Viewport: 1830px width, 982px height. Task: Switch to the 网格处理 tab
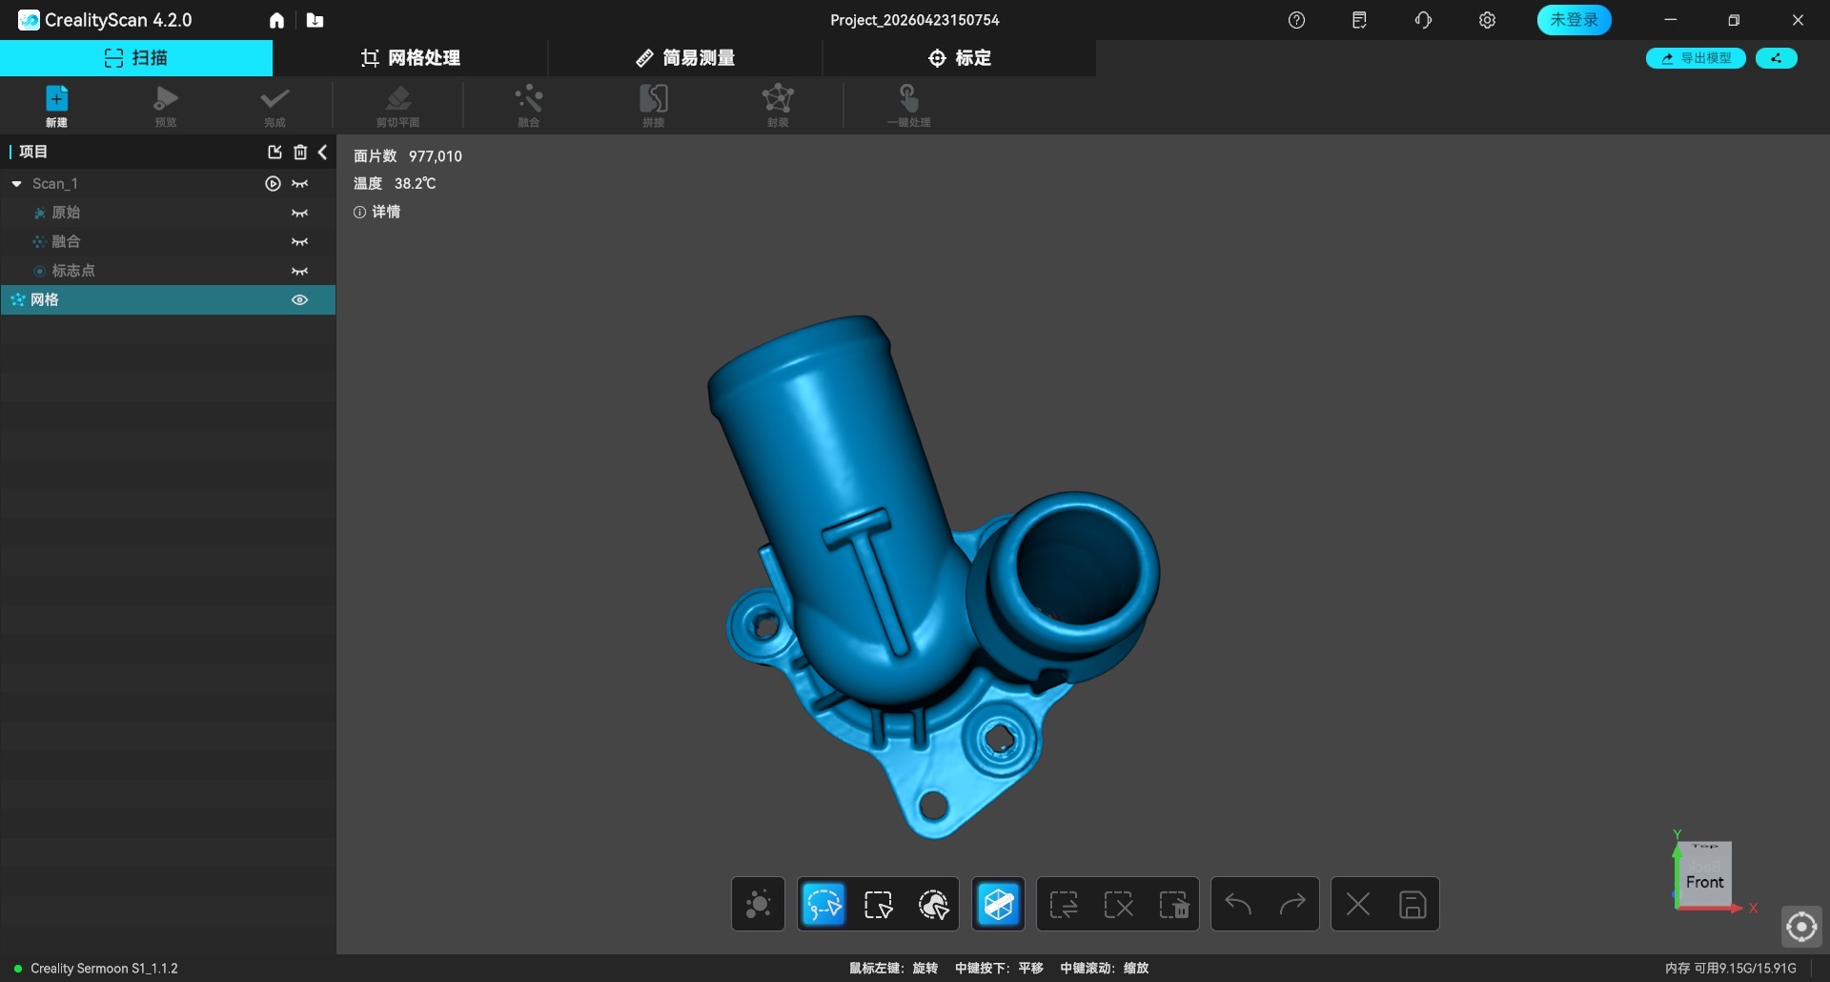411,58
